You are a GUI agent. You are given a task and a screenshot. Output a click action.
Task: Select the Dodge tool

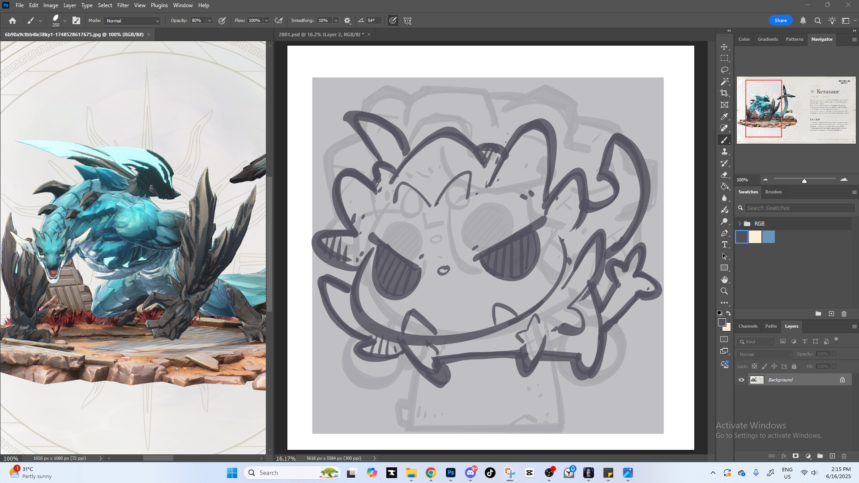tap(724, 222)
